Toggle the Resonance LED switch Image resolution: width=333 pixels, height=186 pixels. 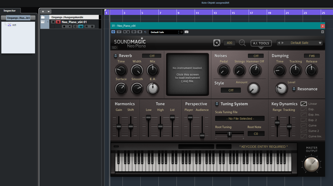point(294,89)
